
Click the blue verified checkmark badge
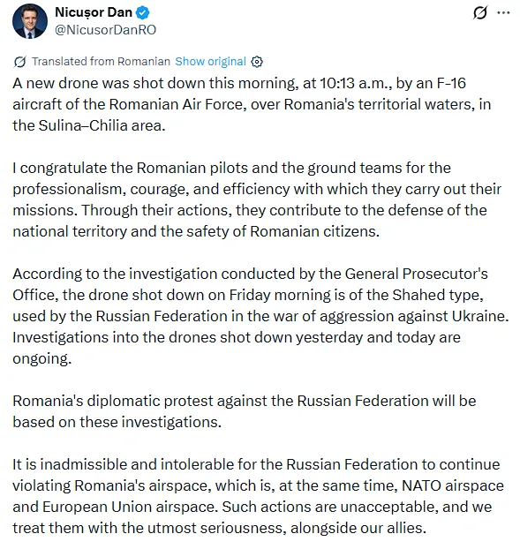pos(143,12)
